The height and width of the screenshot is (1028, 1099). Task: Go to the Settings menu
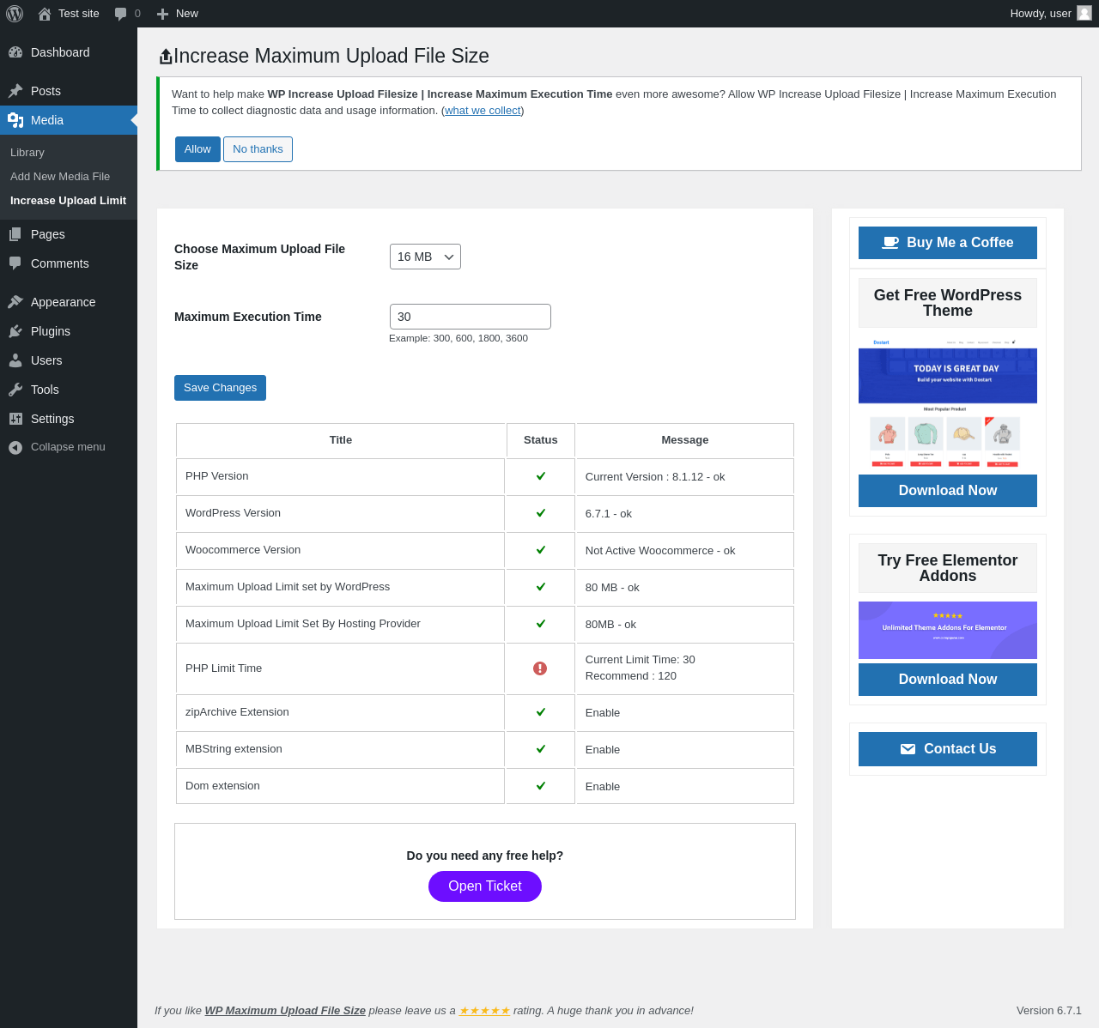coord(52,419)
